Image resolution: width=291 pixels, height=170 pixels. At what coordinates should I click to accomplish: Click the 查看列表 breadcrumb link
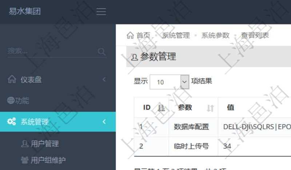point(255,35)
